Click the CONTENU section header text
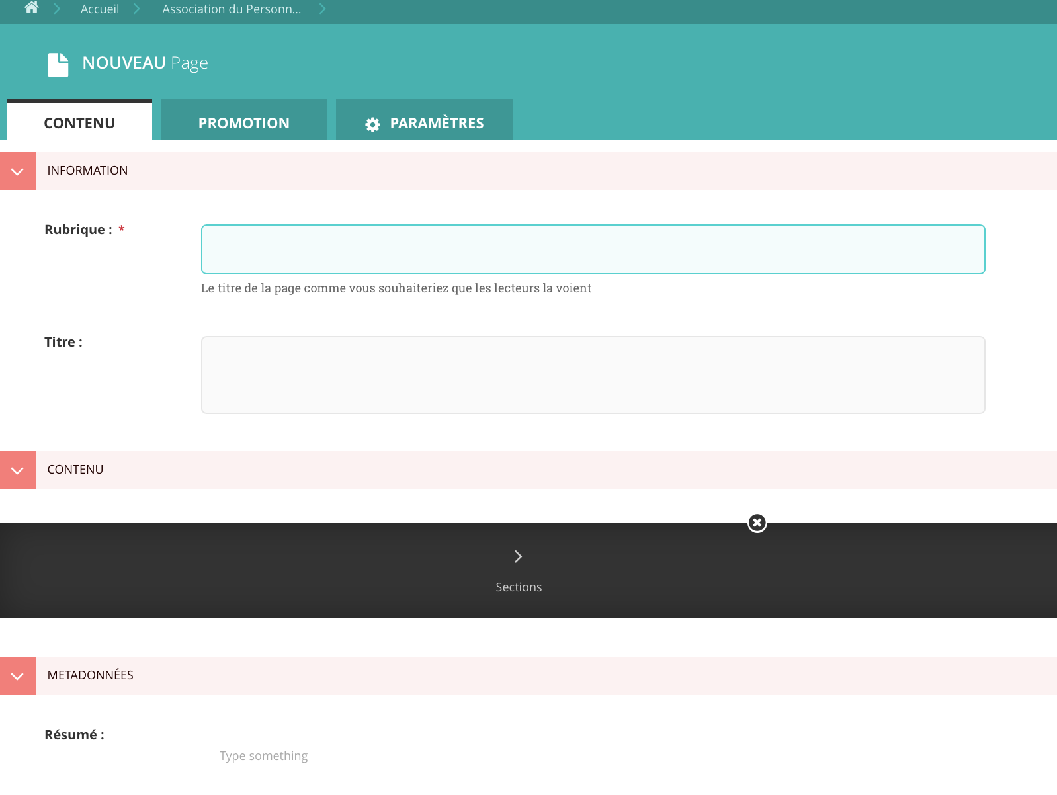 (75, 470)
